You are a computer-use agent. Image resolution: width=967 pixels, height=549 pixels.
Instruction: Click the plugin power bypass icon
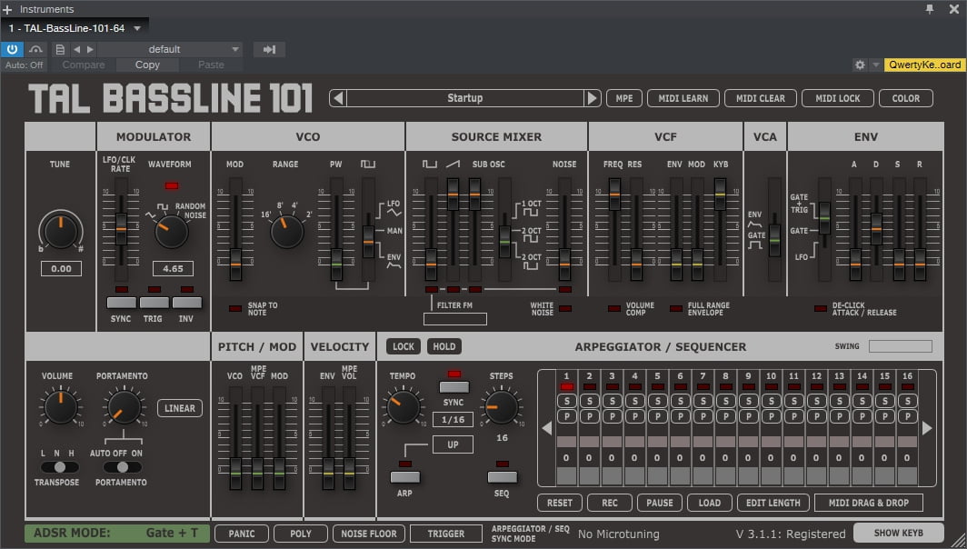coord(13,49)
